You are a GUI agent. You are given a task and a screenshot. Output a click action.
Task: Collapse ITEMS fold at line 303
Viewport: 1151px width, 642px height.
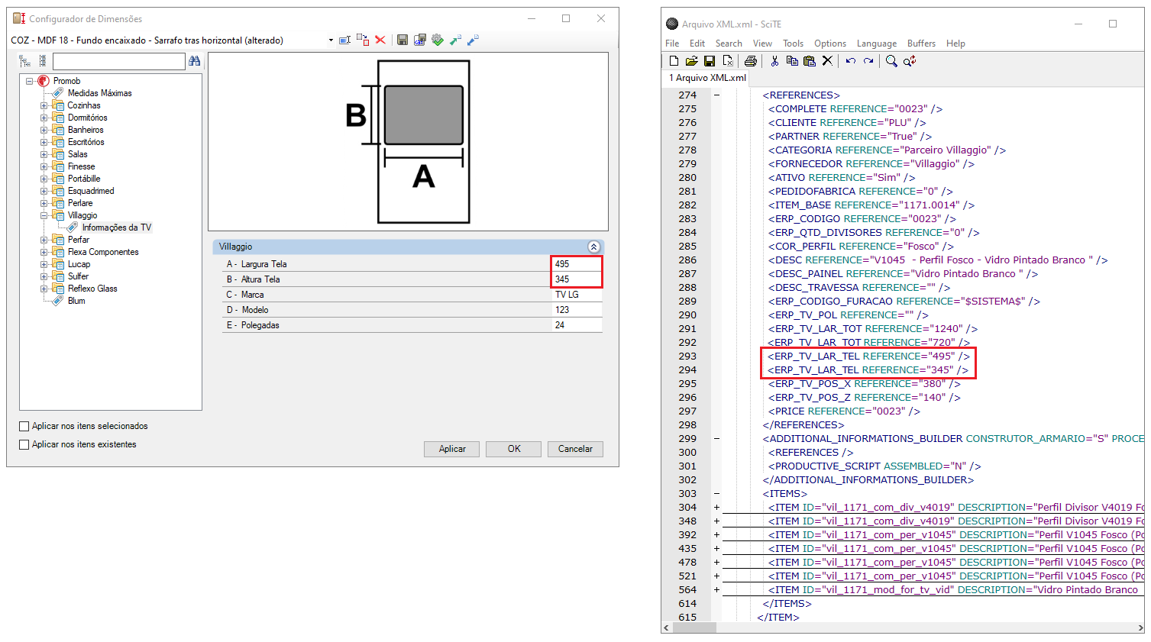[x=716, y=494]
